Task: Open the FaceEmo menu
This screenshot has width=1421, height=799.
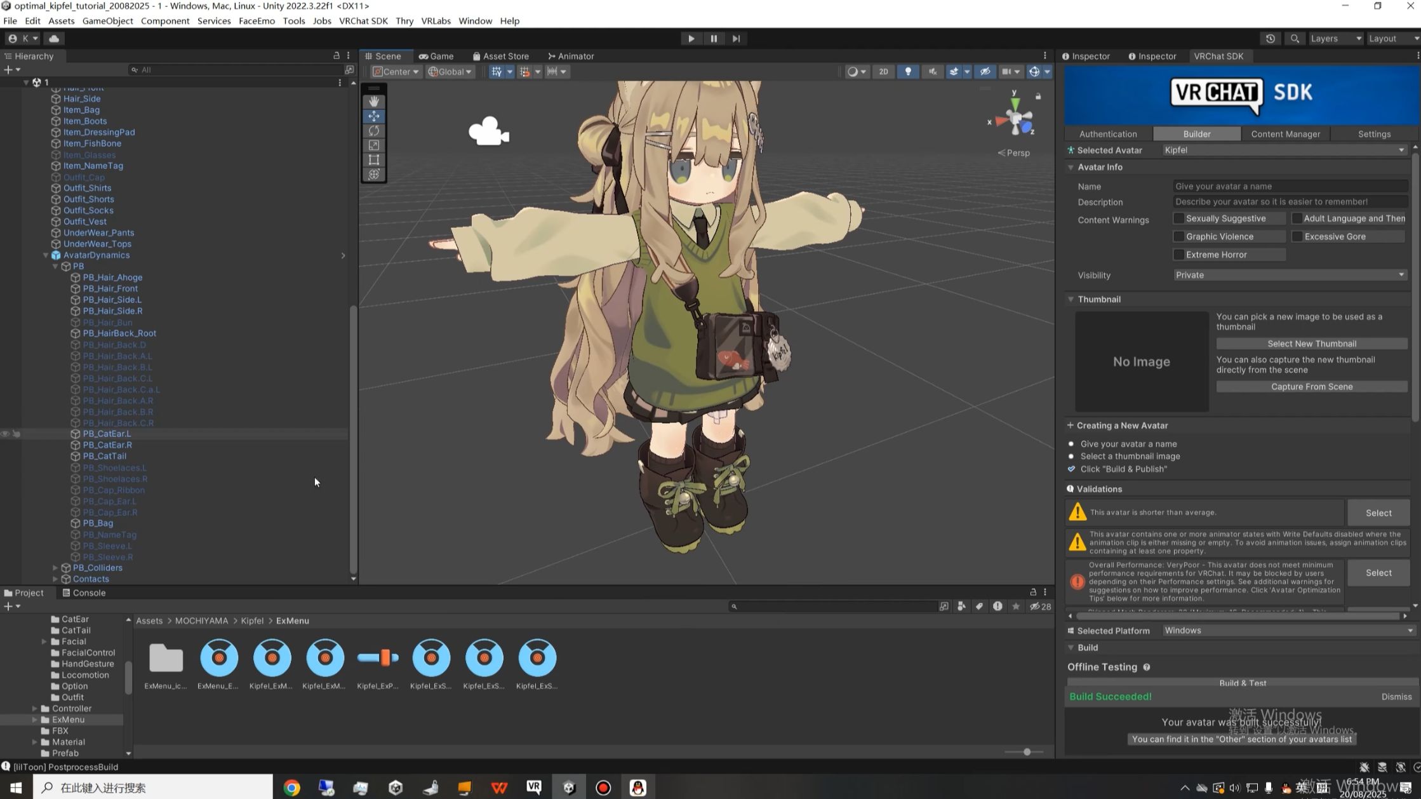Action: (257, 21)
